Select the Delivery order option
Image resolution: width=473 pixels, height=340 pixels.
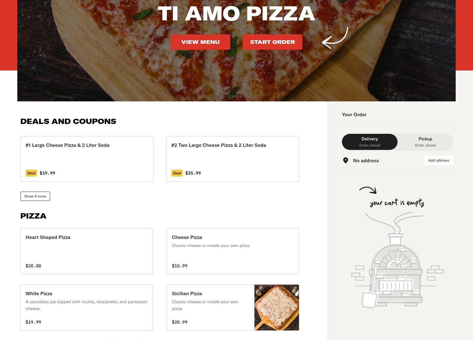click(370, 142)
